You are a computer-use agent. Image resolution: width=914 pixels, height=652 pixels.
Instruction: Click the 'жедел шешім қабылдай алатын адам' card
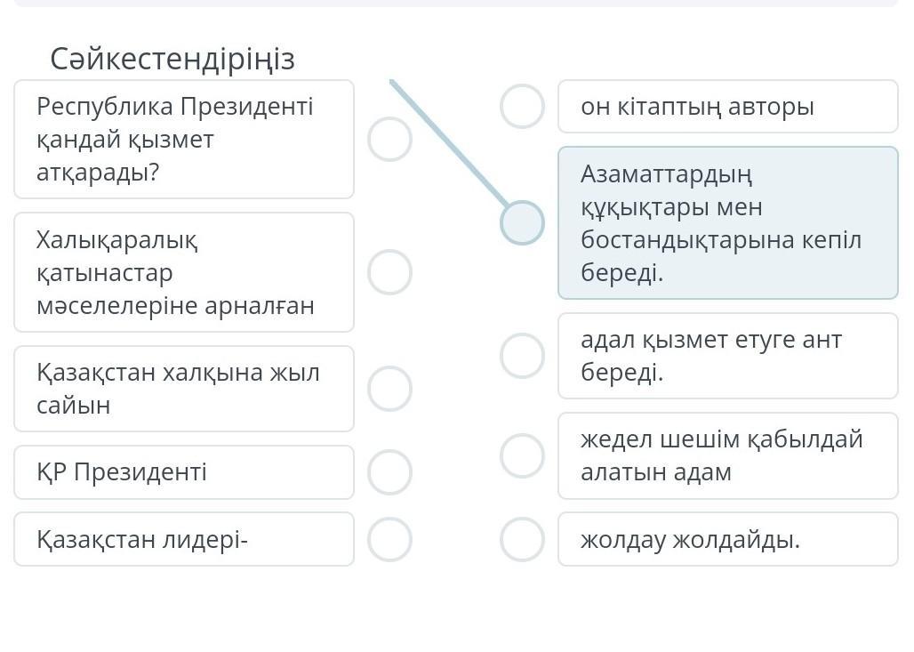(727, 455)
